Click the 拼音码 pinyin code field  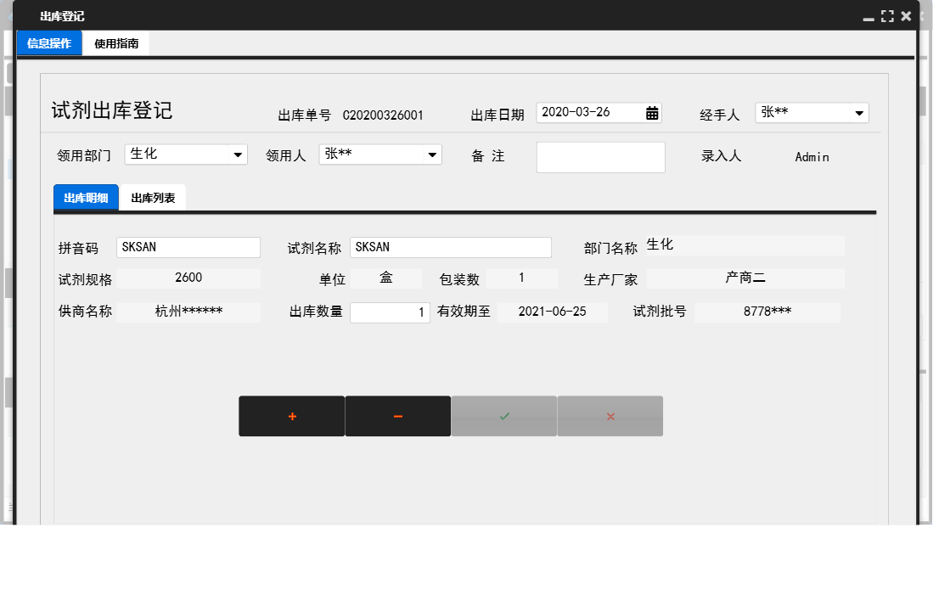click(x=188, y=247)
